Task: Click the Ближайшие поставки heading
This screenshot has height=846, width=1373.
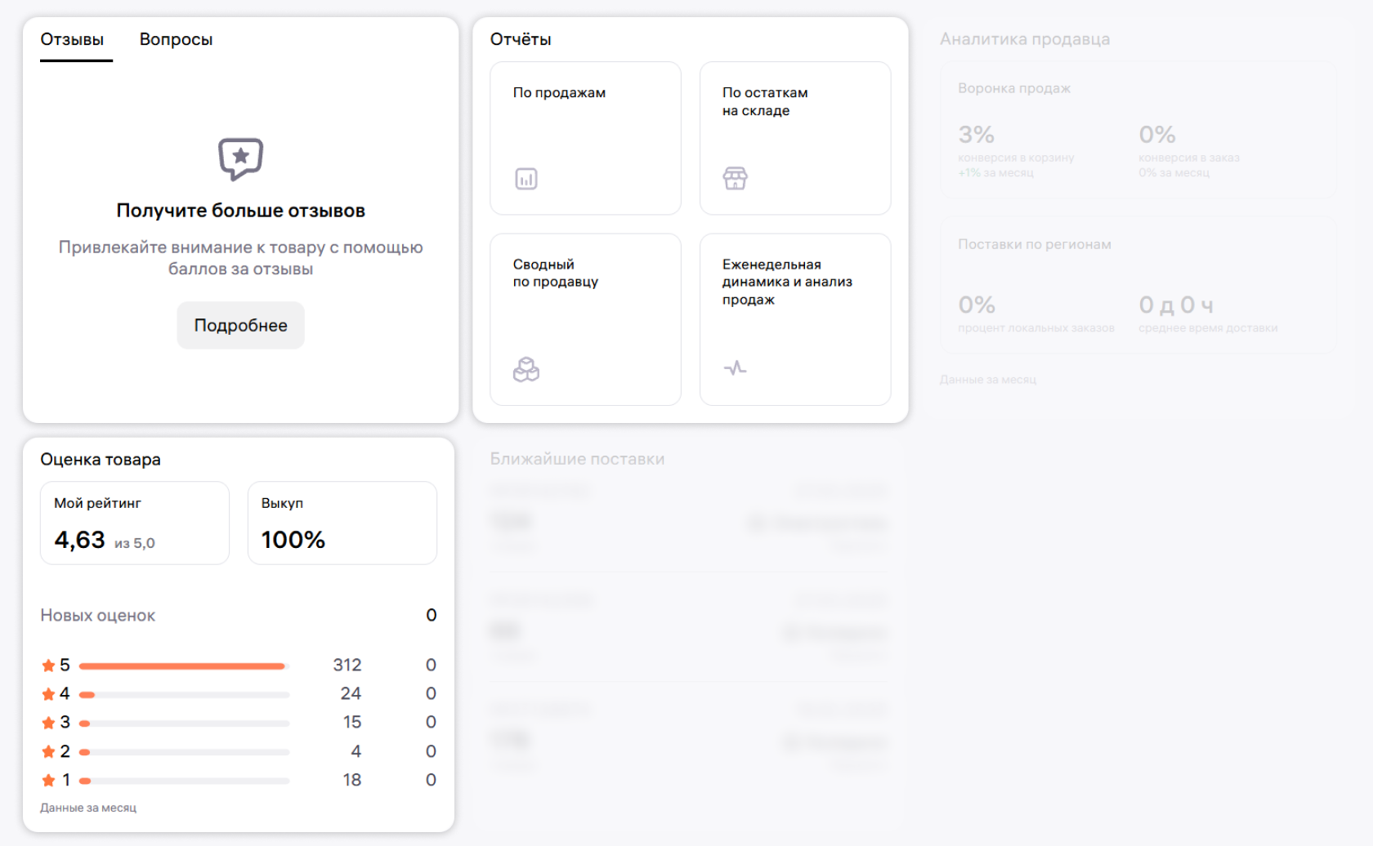Action: [577, 459]
